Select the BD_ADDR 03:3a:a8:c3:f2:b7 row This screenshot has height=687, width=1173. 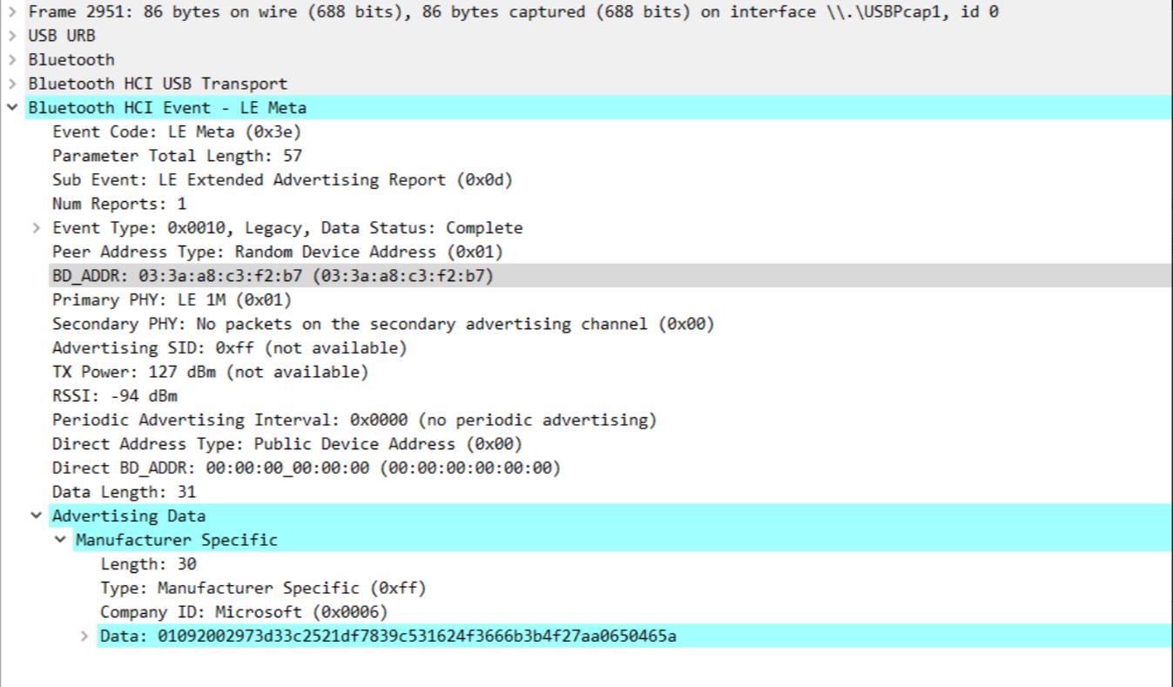point(272,276)
